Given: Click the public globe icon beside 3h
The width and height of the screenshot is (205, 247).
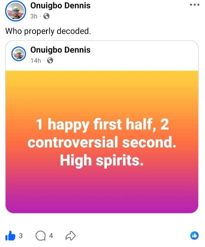Looking at the screenshot, I should pos(46,16).
